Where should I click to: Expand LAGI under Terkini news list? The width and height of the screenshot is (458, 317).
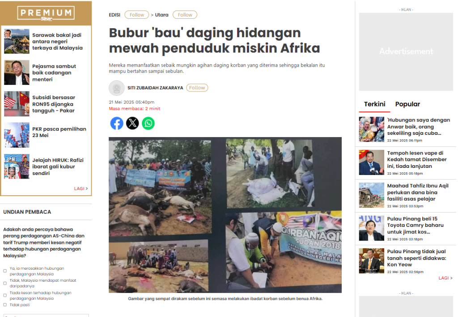pyautogui.click(x=445, y=278)
